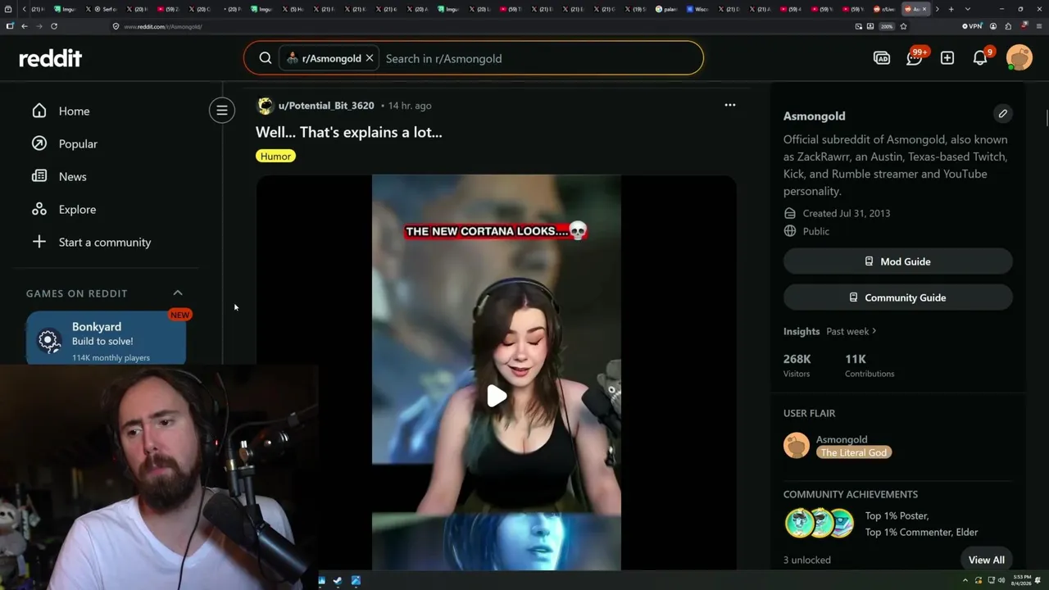The height and width of the screenshot is (590, 1049).
Task: Open Steam from the taskbar
Action: pos(338,581)
